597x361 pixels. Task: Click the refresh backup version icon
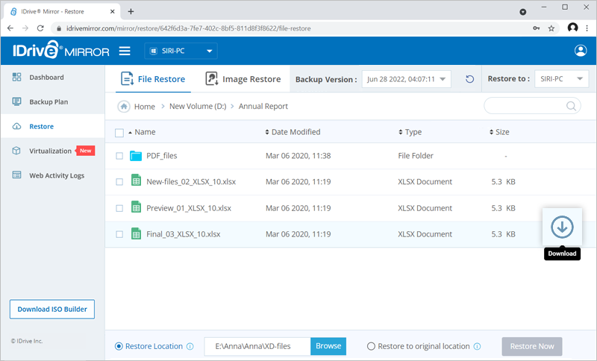point(469,79)
